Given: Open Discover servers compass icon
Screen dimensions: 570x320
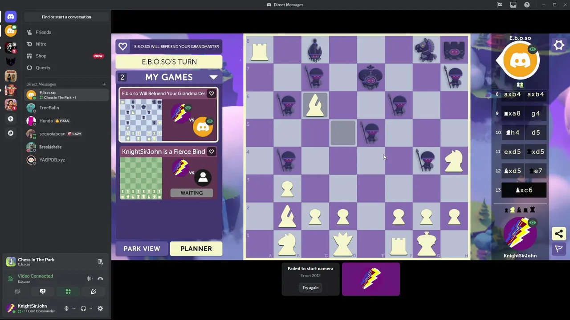Looking at the screenshot, I should pyautogui.click(x=11, y=133).
